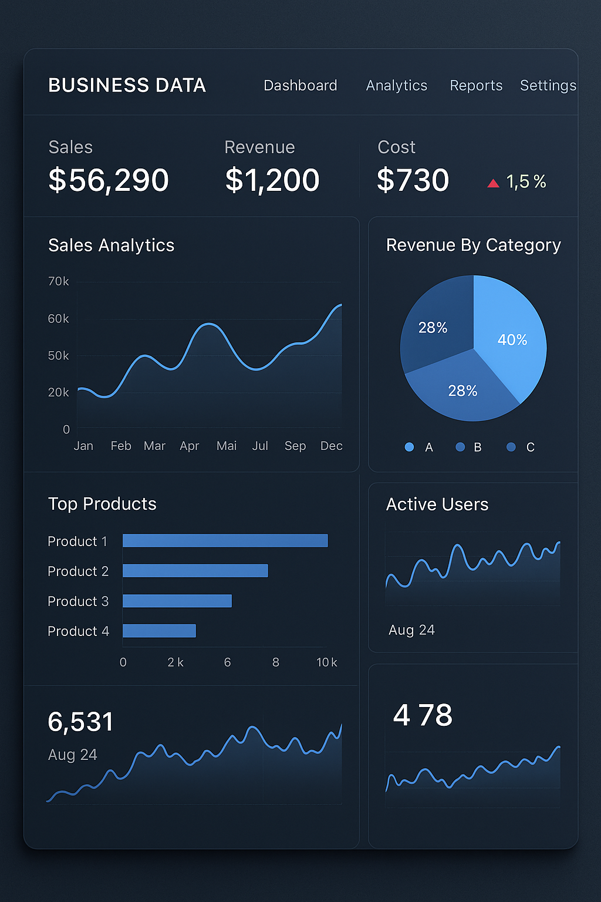Select the 40% slice in the pie chart
Image resolution: width=601 pixels, height=902 pixels.
(x=512, y=341)
